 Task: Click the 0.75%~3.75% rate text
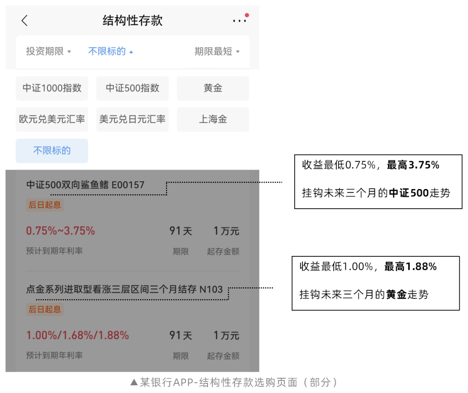(61, 231)
